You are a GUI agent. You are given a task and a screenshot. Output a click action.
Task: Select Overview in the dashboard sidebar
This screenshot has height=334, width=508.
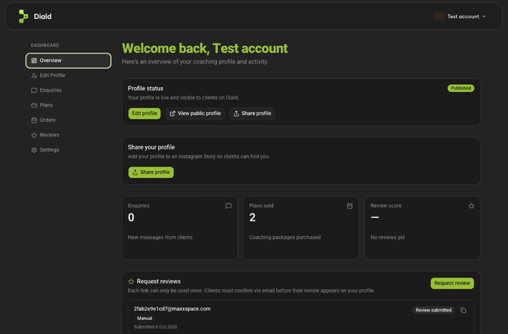click(68, 60)
